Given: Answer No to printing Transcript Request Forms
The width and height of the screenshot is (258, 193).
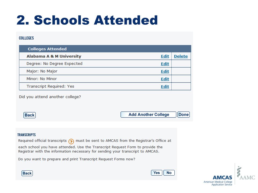Looking at the screenshot, I should (169, 173).
